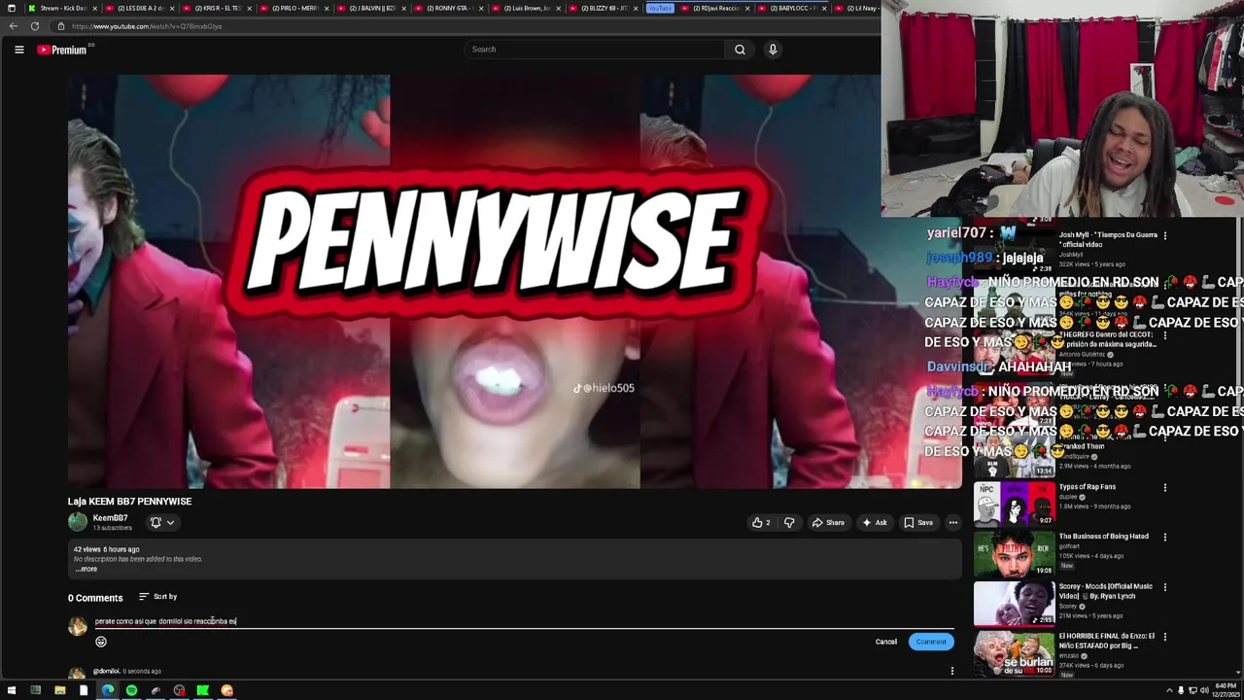
Task: Share the PENNYWISE video
Action: click(828, 522)
